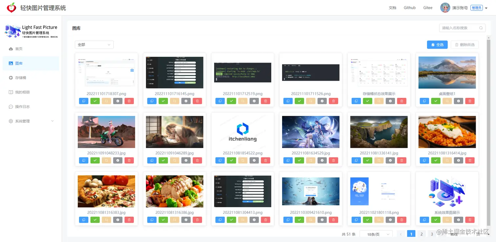Open the Gitee link
The height and width of the screenshot is (242, 496).
tap(428, 8)
